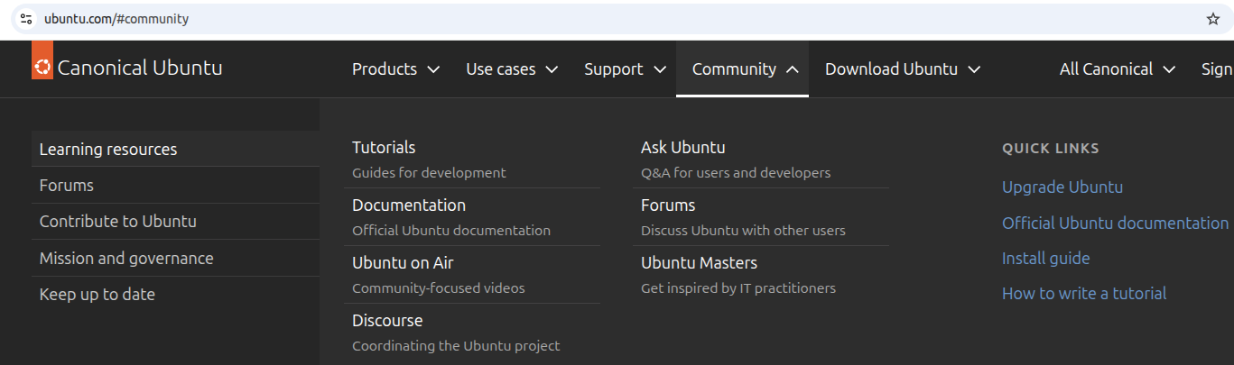Click 'Official Ubuntu documentation' description under Documentation

[451, 230]
